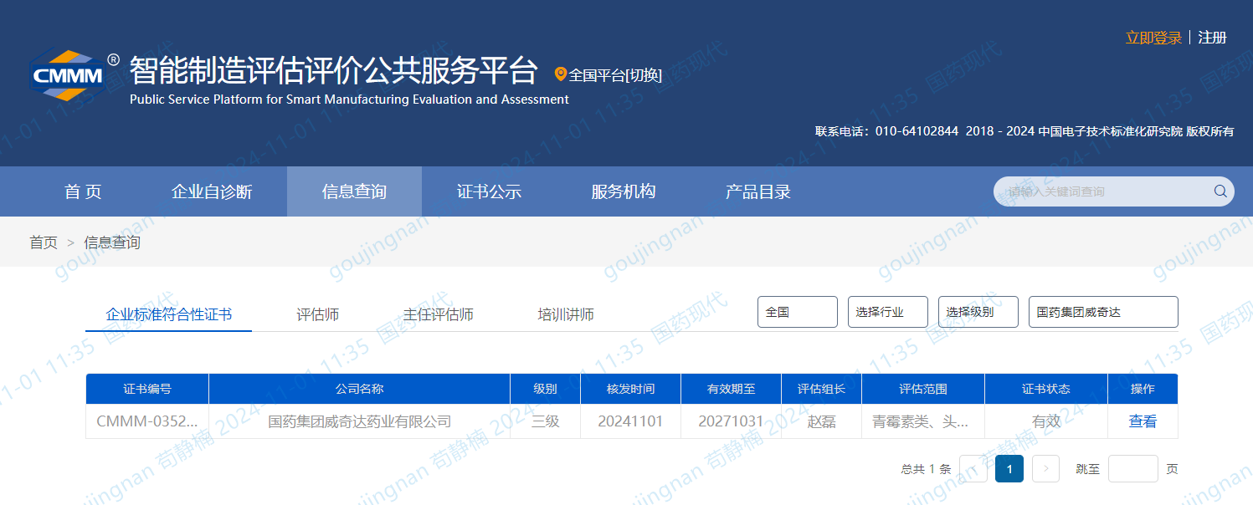Click the company name filter field
Viewport: 1253px width, 505px height.
1102,312
